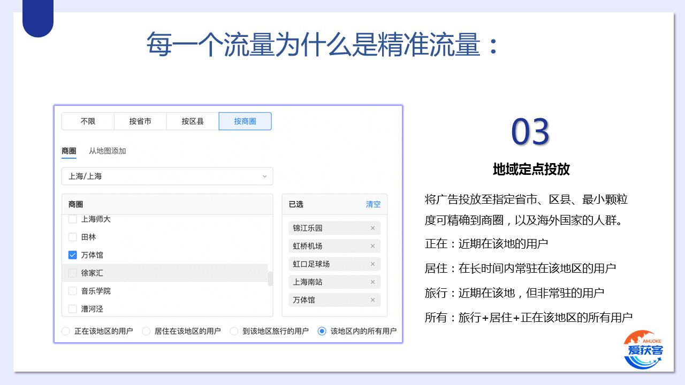This screenshot has width=685, height=385.
Task: Check the 田林 checkbox
Action: 73,237
